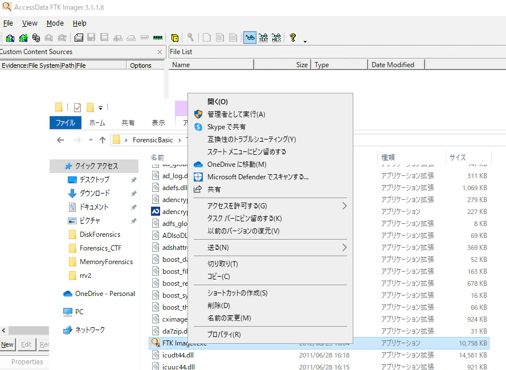Select the icudt44.dll file row
This screenshot has width=506, height=370.
click(x=319, y=355)
